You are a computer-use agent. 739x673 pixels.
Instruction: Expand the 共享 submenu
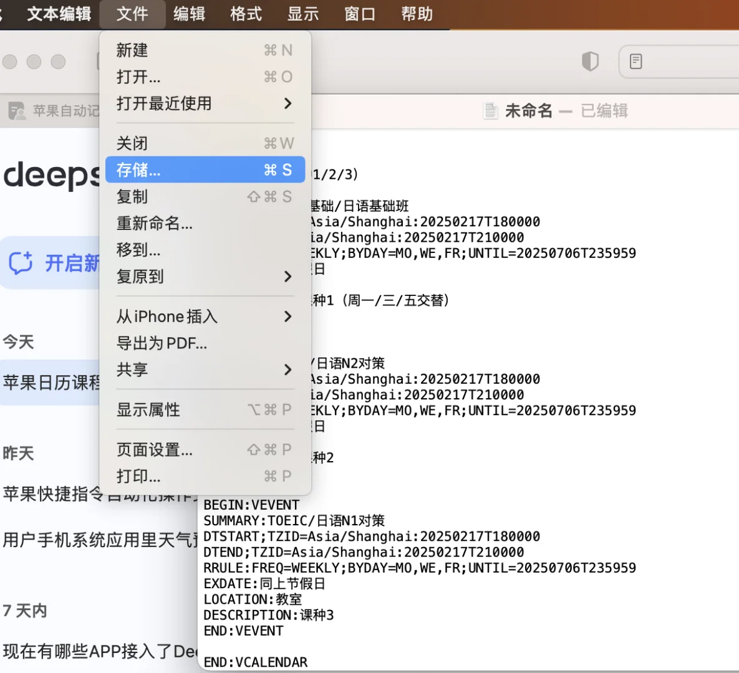coord(205,370)
